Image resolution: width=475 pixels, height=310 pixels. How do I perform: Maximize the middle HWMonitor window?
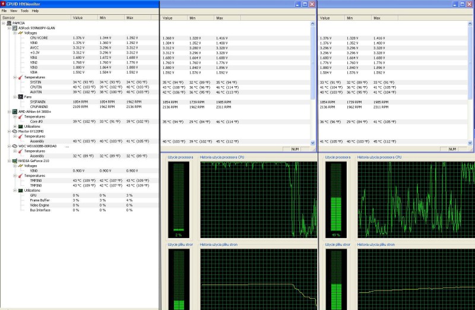[305, 4]
